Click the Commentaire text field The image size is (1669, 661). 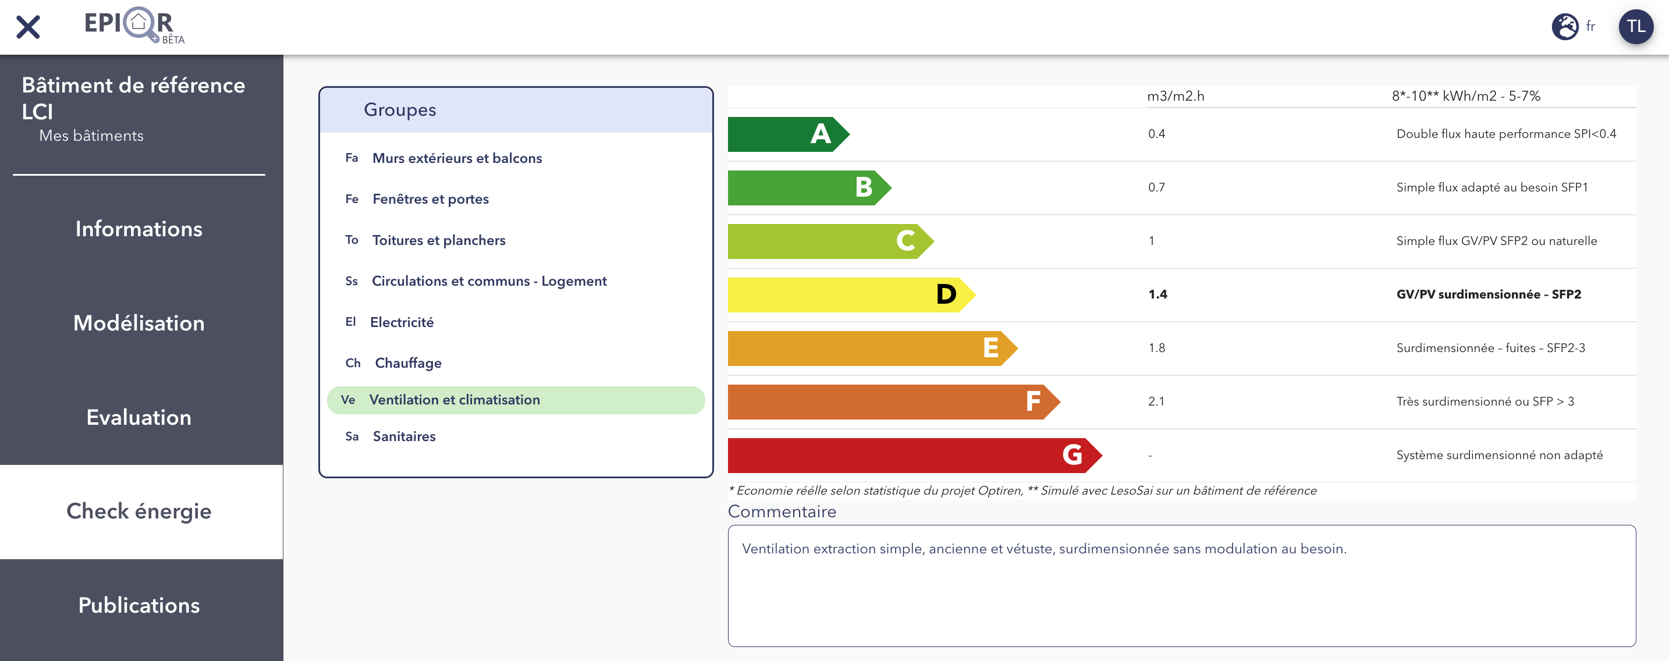(x=1182, y=586)
